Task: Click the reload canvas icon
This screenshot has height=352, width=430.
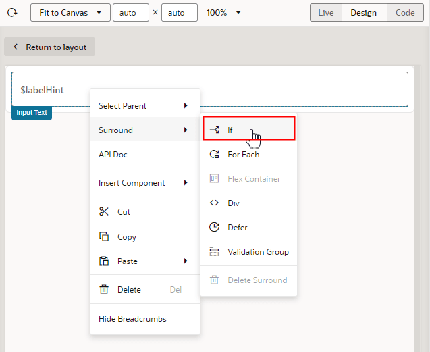Action: 12,13
